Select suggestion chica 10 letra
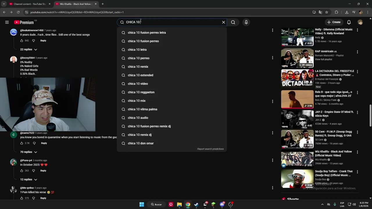The height and width of the screenshot is (209, 372). 172,50
